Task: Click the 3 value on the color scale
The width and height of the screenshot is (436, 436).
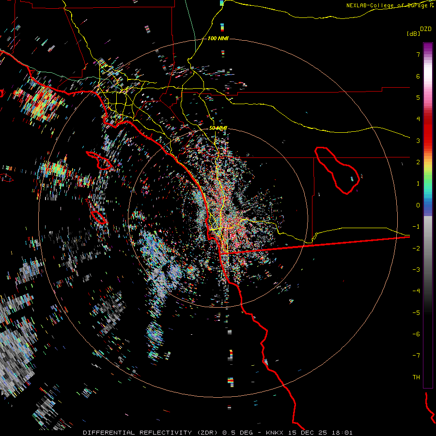Action: (418, 140)
